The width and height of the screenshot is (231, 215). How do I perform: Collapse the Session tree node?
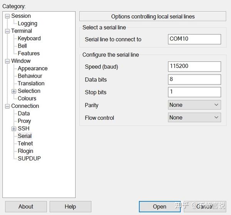pos(7,16)
